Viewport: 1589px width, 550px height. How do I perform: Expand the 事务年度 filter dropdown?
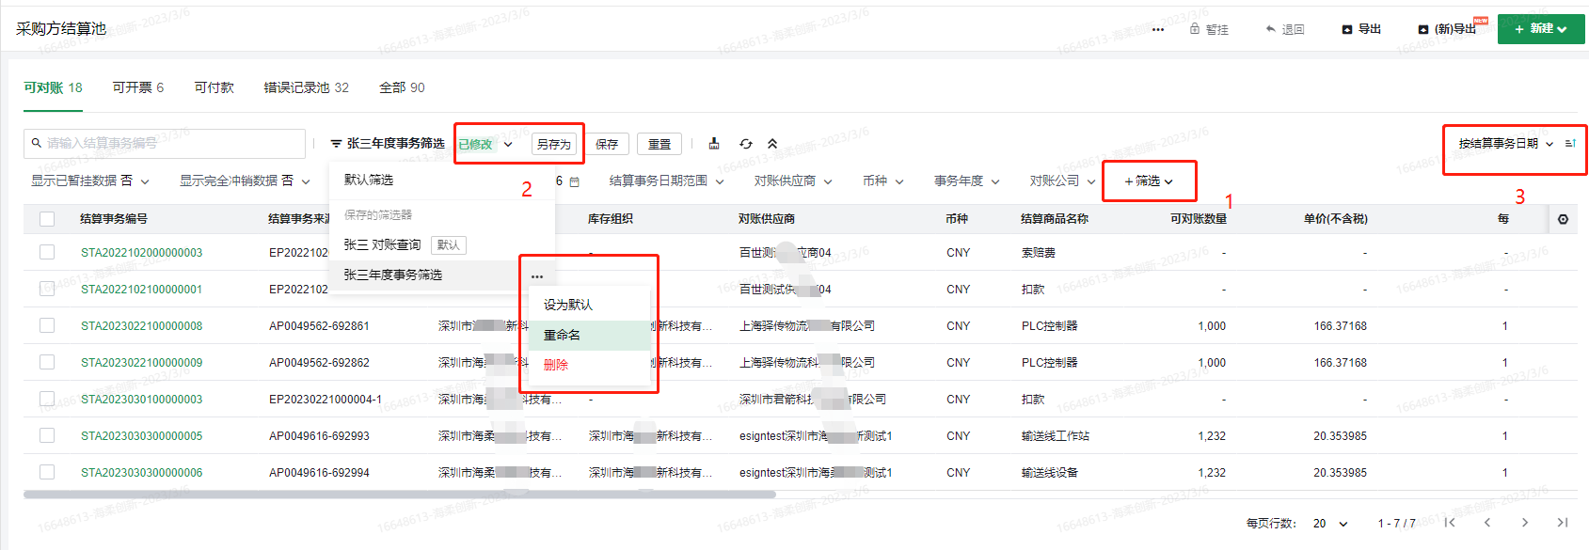[x=967, y=181]
